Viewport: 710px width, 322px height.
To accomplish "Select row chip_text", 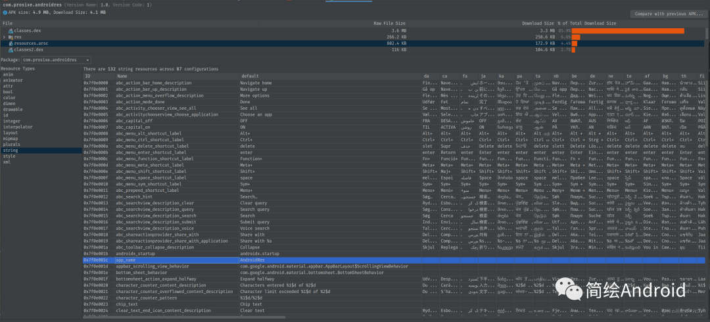I will click(394, 304).
